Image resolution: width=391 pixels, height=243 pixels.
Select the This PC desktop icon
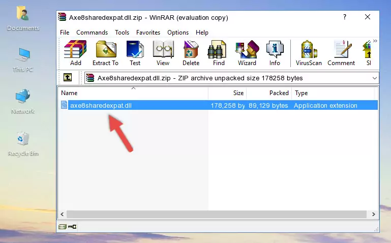23,60
